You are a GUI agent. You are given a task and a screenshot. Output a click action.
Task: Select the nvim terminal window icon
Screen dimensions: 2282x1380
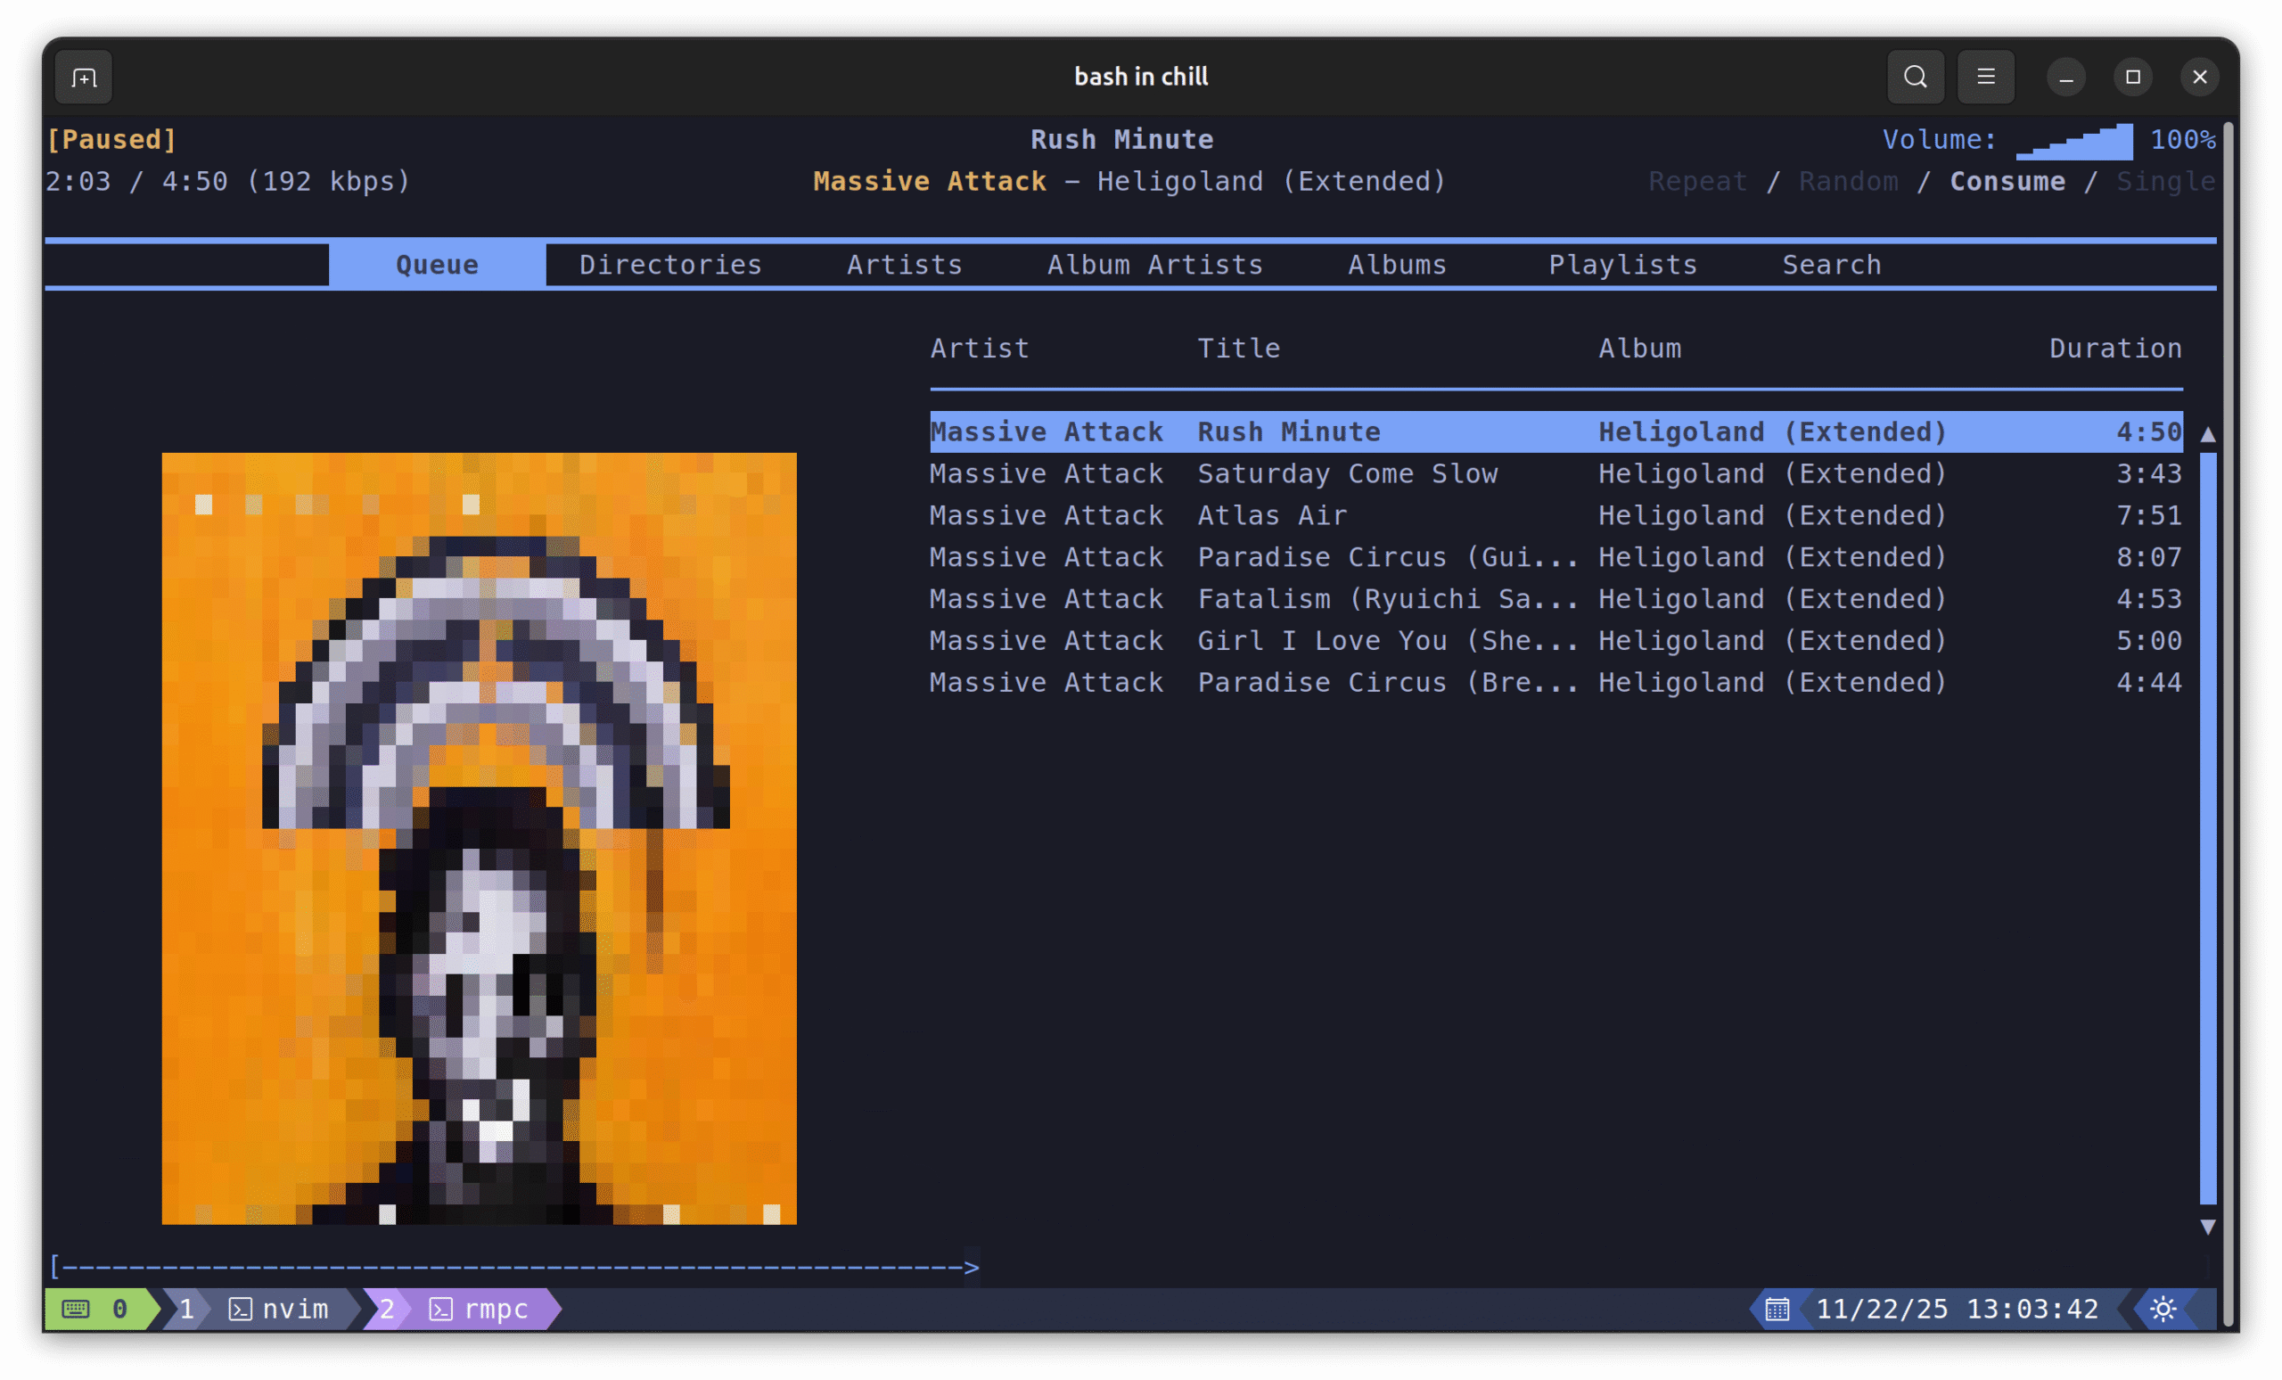(x=240, y=1309)
